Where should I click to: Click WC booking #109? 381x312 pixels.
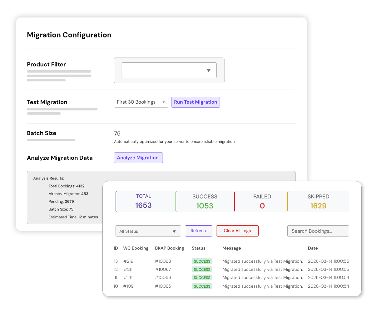coord(128,286)
